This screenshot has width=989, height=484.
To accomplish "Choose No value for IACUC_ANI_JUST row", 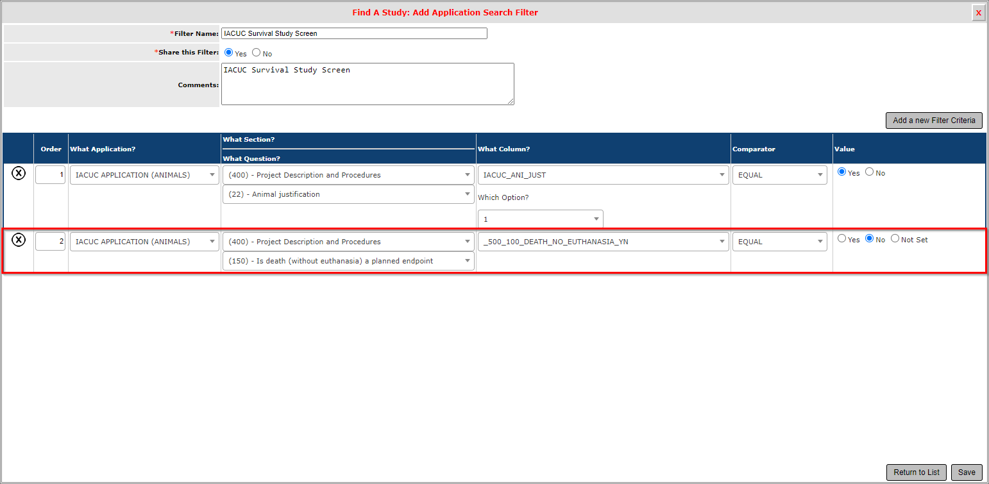I will [869, 172].
